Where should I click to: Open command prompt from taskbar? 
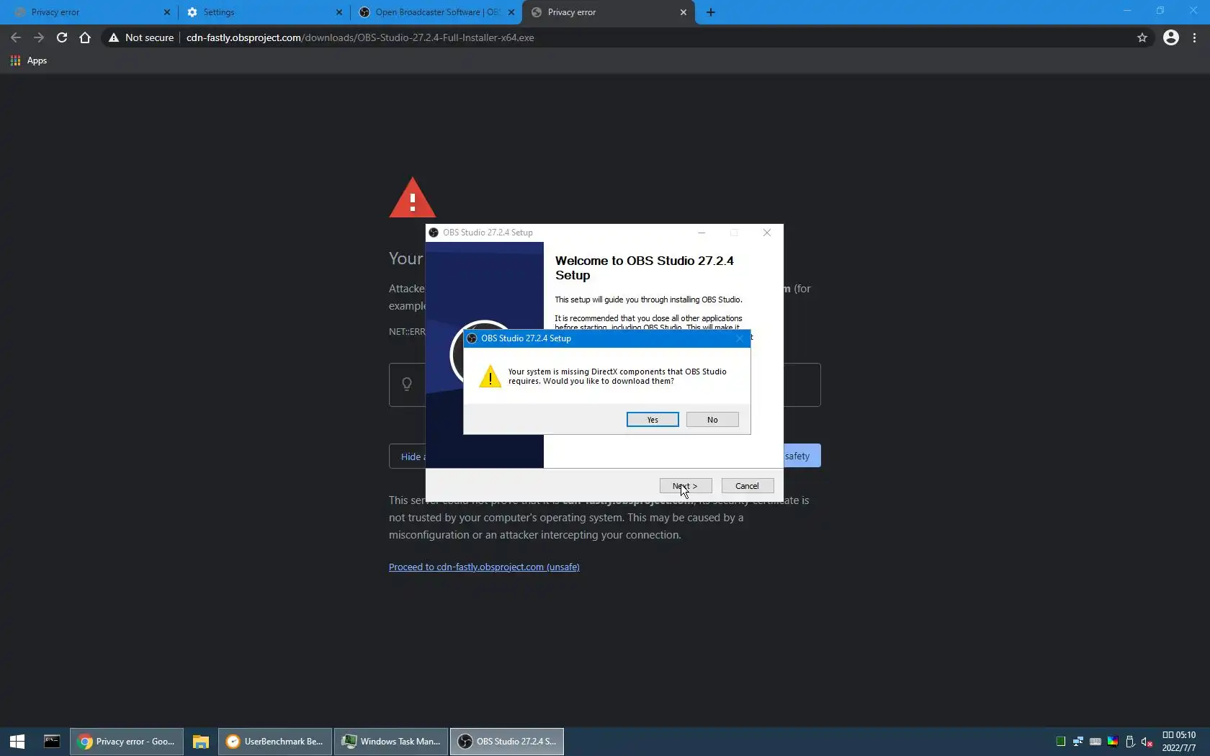coord(52,742)
